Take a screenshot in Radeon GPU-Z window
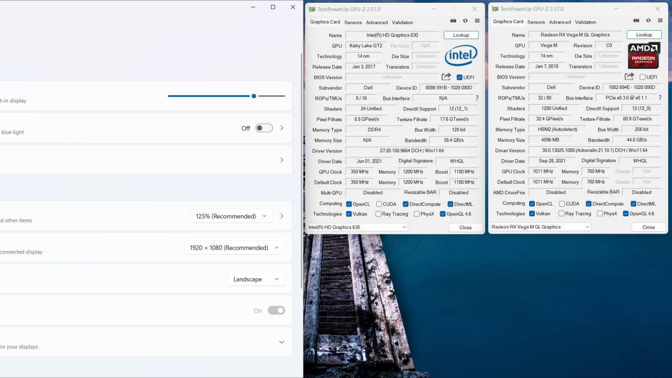The height and width of the screenshot is (378, 672). coord(637,21)
